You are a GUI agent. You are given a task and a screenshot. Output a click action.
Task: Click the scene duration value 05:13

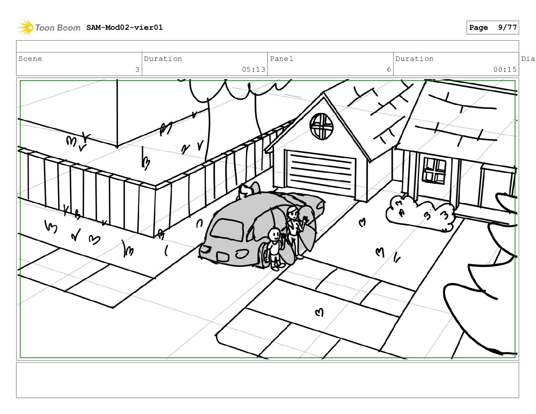pos(253,69)
